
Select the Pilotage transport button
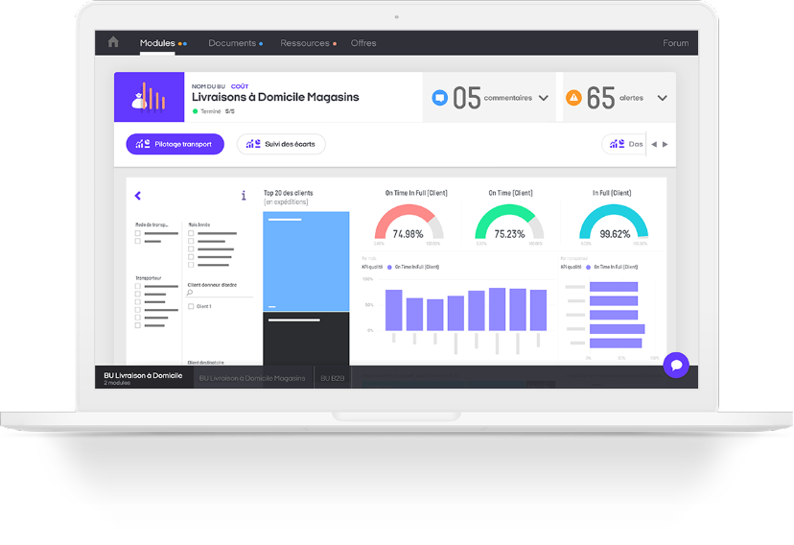[x=175, y=144]
